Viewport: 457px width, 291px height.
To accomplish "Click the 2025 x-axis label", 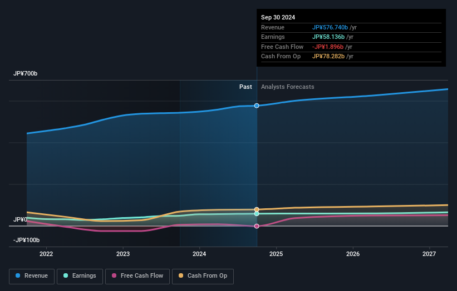I will point(276,254).
